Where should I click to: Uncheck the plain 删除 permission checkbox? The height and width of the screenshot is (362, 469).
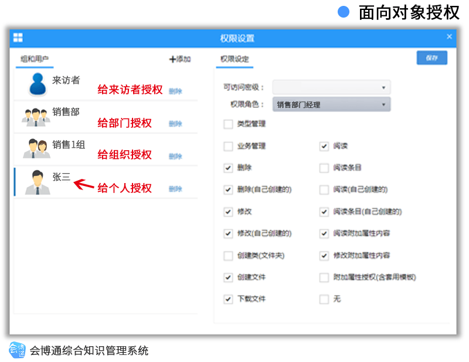coord(228,168)
